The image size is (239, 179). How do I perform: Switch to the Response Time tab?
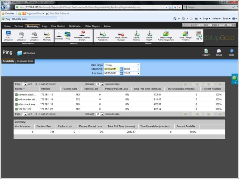tap(25, 61)
